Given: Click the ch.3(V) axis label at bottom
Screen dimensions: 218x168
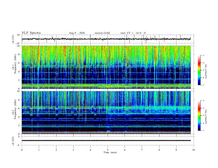Looking at the screenshot, I should (13, 141).
